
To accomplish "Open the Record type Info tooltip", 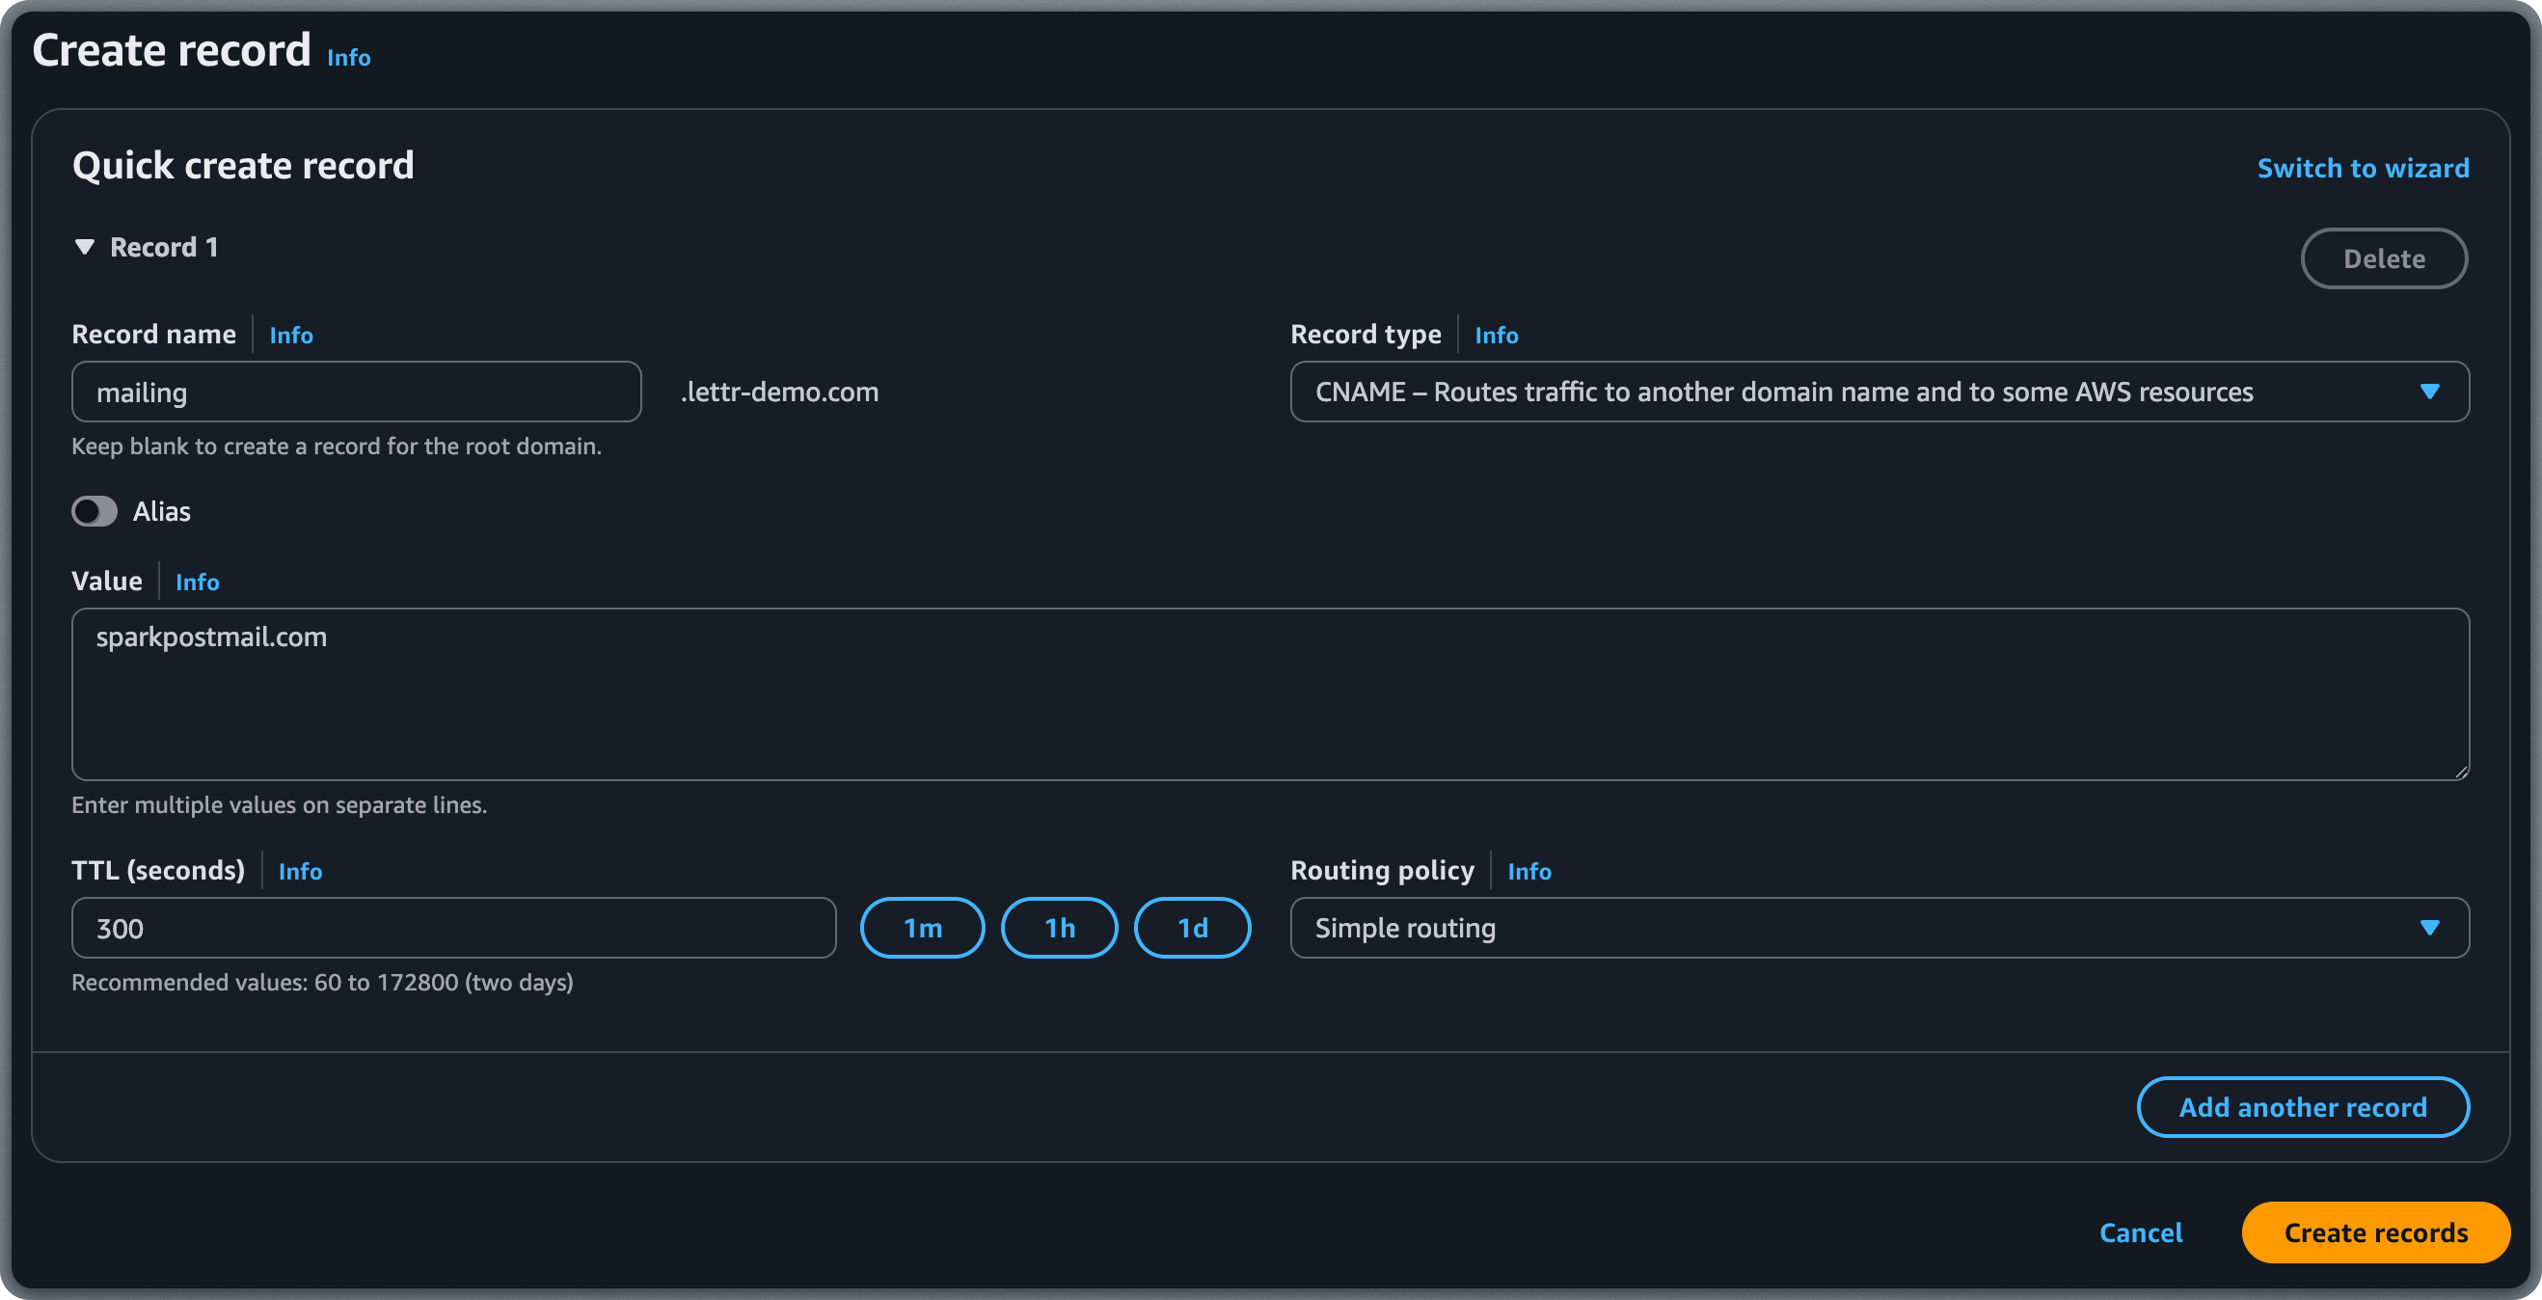I will click(x=1496, y=335).
